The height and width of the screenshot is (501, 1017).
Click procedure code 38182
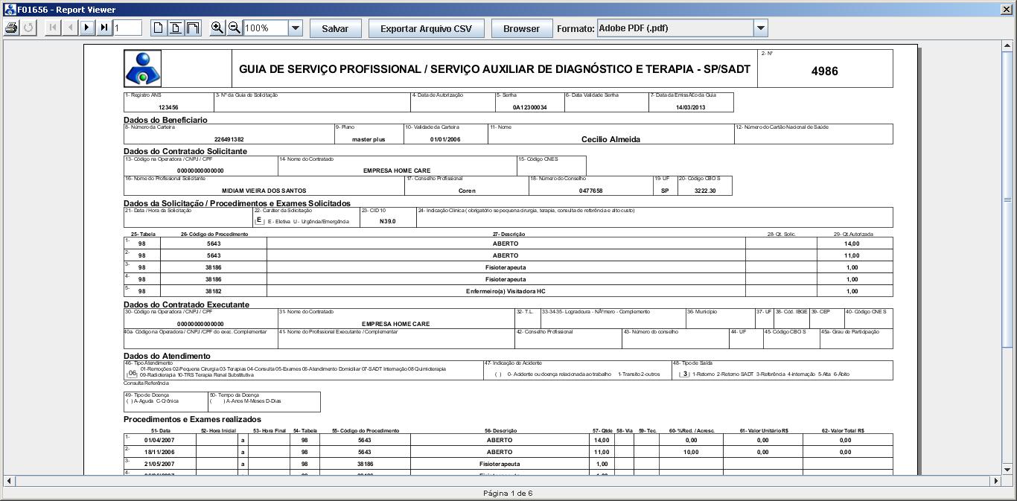click(214, 291)
